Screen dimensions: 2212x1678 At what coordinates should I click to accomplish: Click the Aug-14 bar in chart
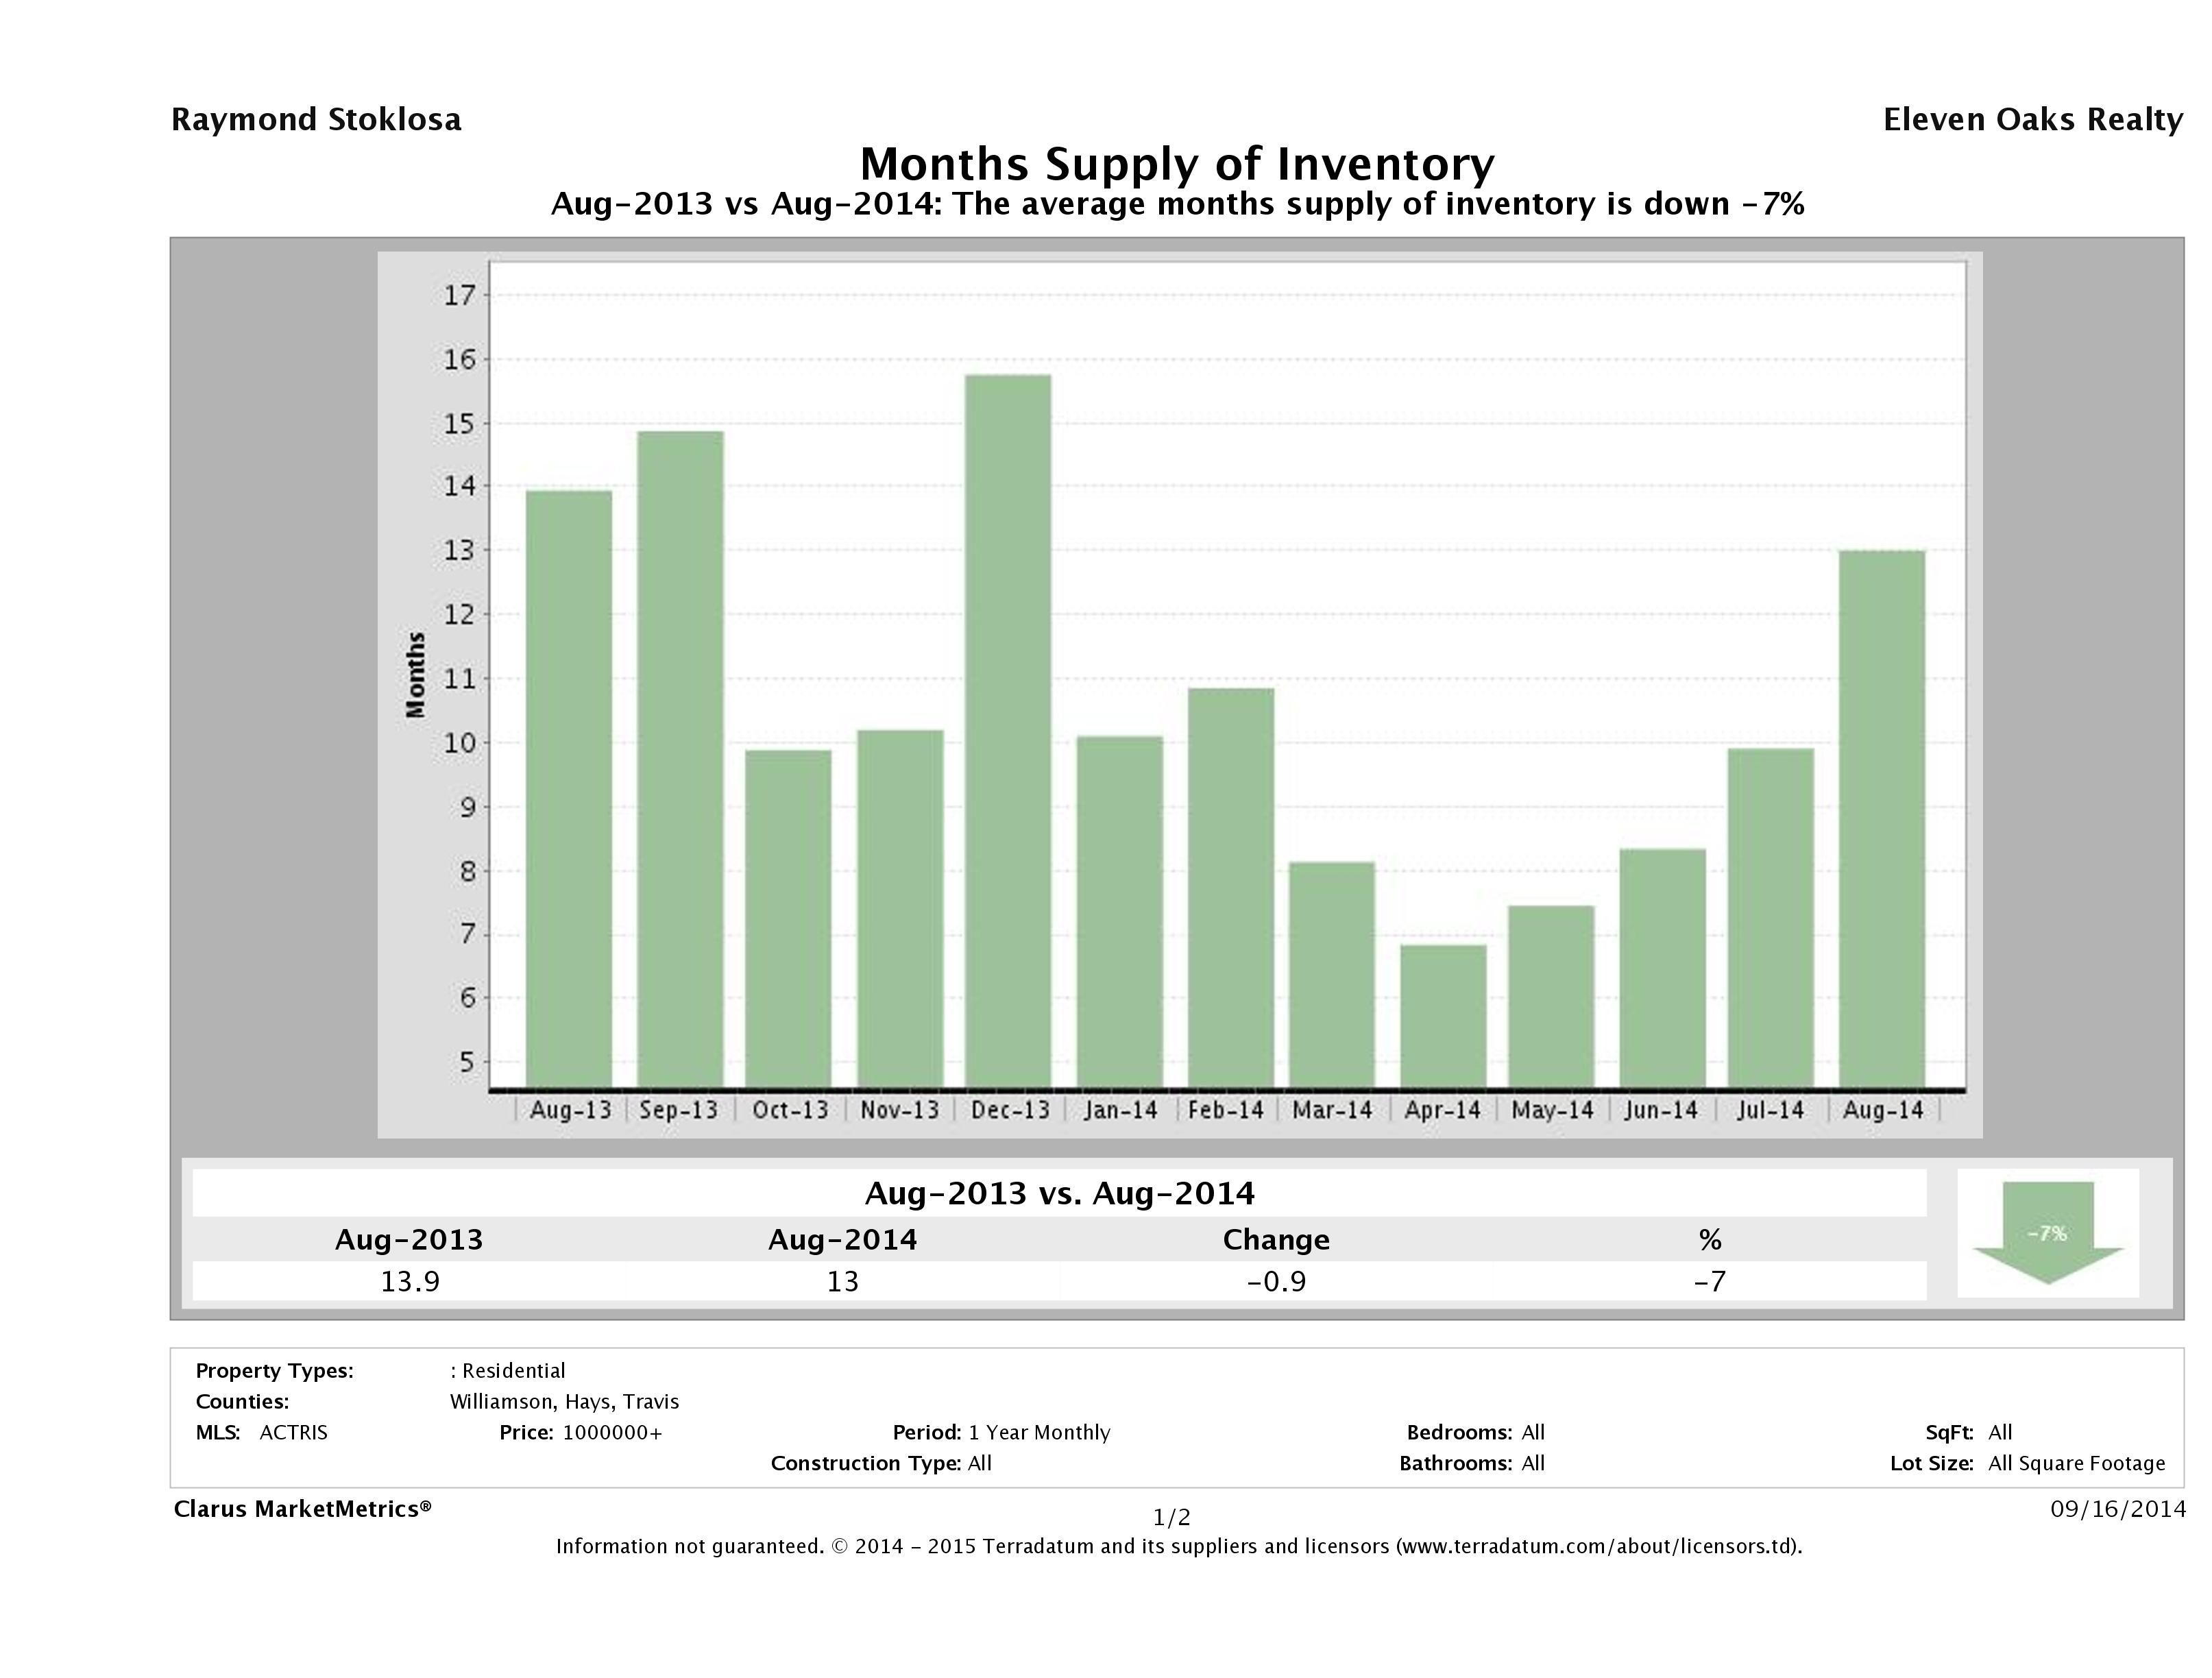pos(1881,818)
